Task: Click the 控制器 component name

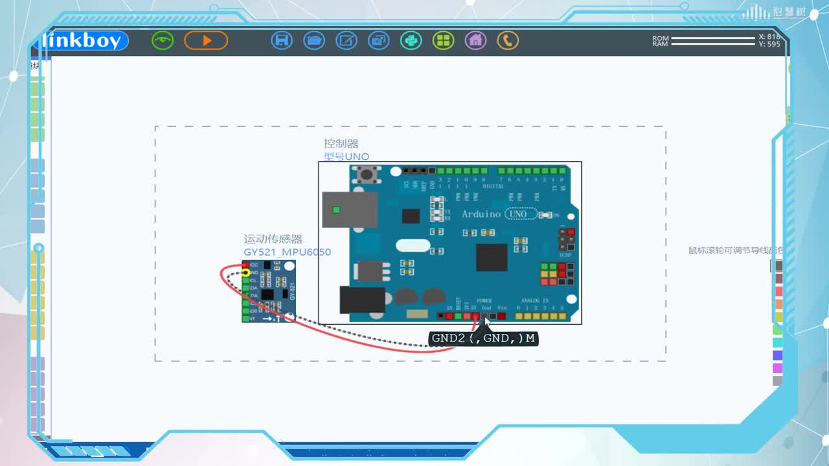Action: click(341, 144)
